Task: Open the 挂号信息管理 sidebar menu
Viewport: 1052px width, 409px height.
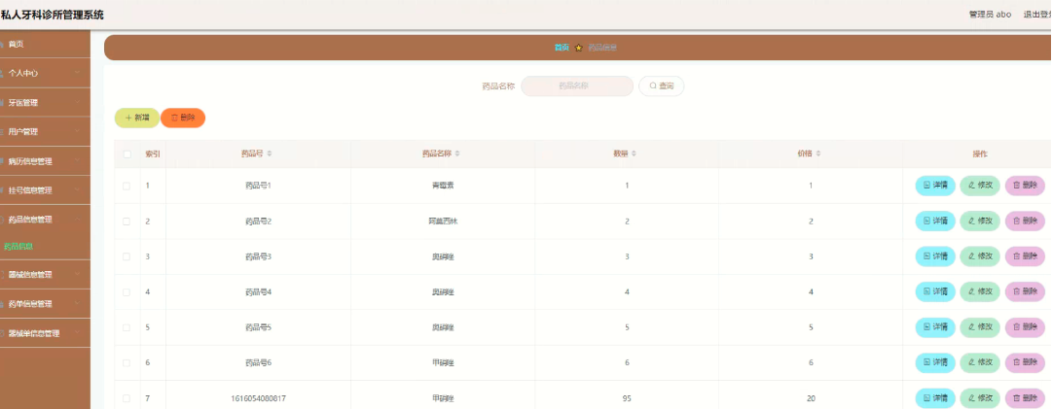Action: pos(45,190)
